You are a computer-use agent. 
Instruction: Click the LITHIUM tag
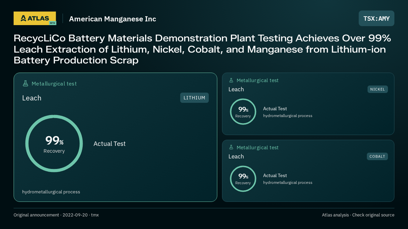tap(194, 98)
